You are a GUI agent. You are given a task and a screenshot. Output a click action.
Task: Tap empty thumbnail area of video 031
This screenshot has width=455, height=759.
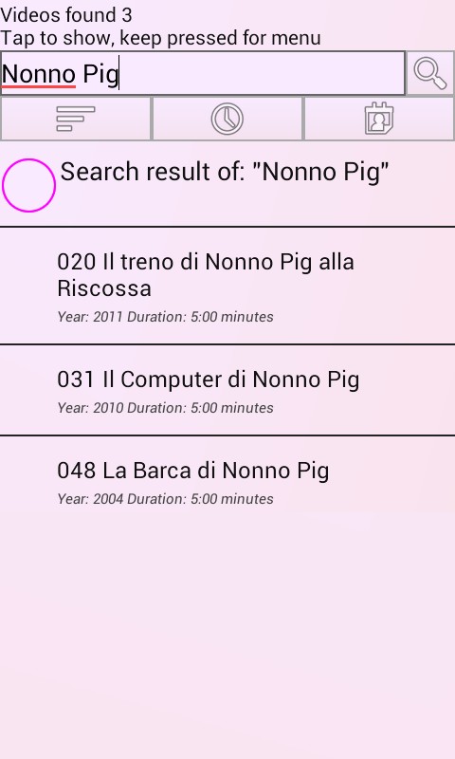click(28, 390)
